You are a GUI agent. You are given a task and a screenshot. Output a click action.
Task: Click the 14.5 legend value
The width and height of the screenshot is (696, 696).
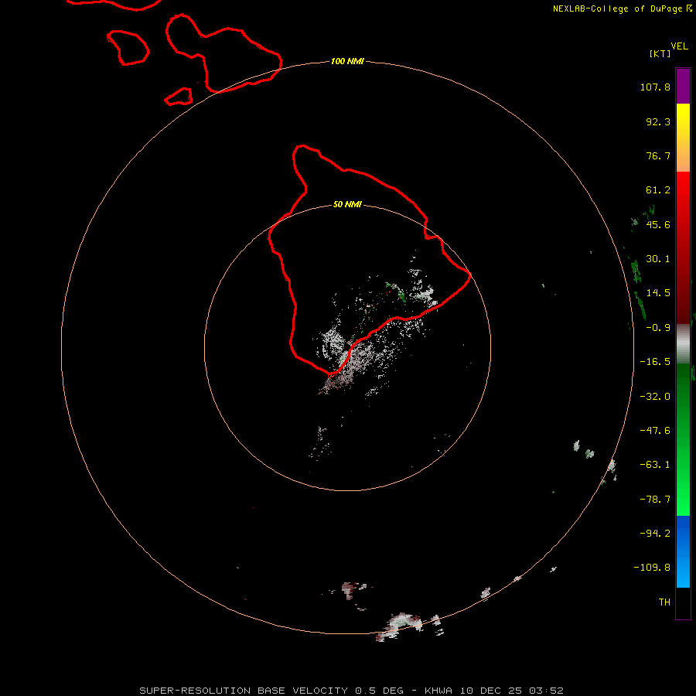[658, 293]
